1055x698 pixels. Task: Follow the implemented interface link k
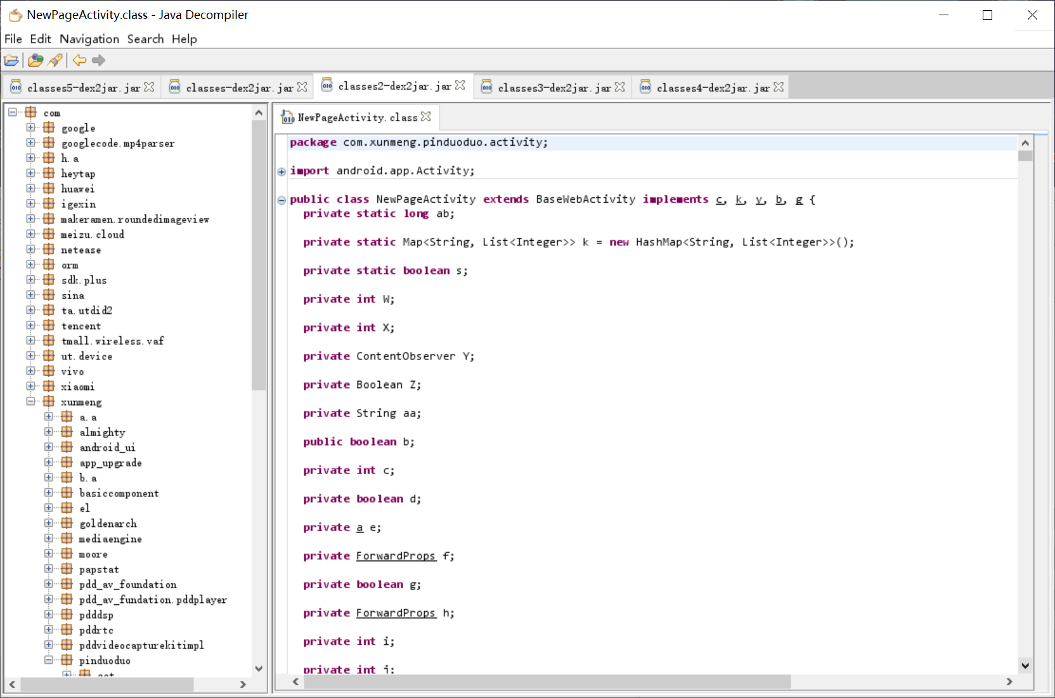pos(740,200)
